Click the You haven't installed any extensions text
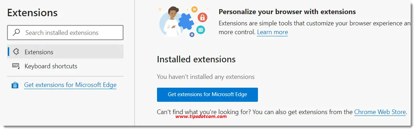The height and width of the screenshot is (131, 416). (206, 77)
